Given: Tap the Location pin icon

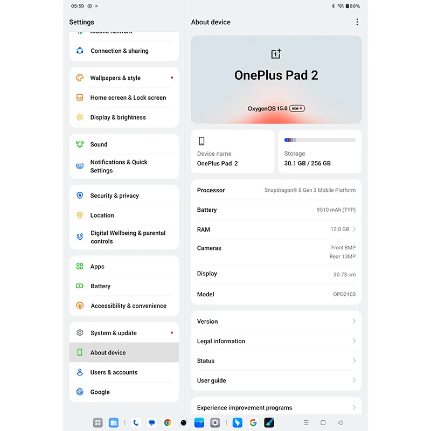Looking at the screenshot, I should (80, 215).
